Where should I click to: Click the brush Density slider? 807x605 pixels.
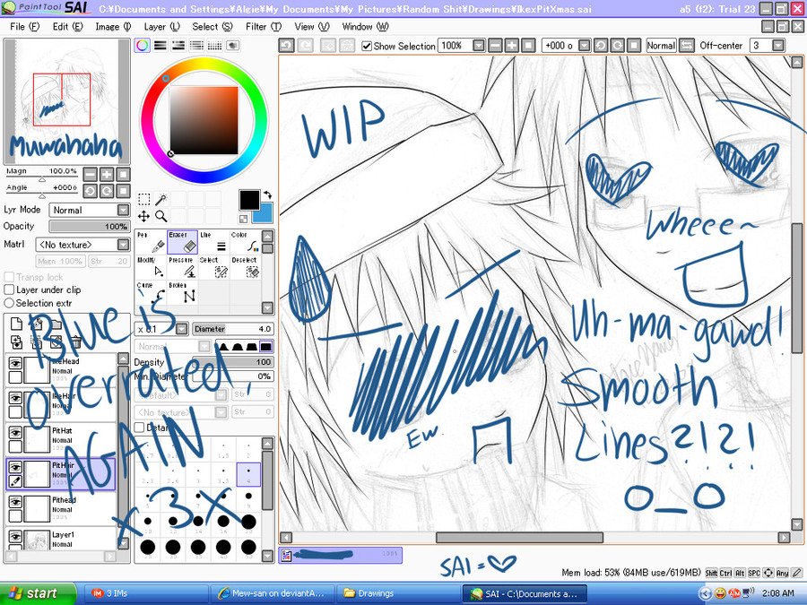coord(232,362)
